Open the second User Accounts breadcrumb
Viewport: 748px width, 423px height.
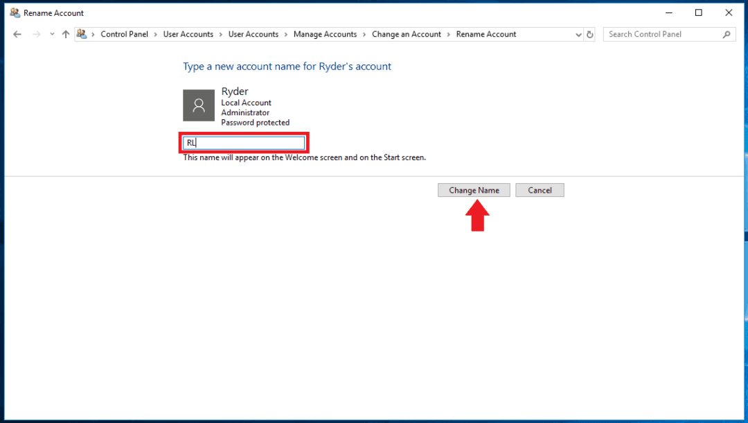(x=253, y=35)
